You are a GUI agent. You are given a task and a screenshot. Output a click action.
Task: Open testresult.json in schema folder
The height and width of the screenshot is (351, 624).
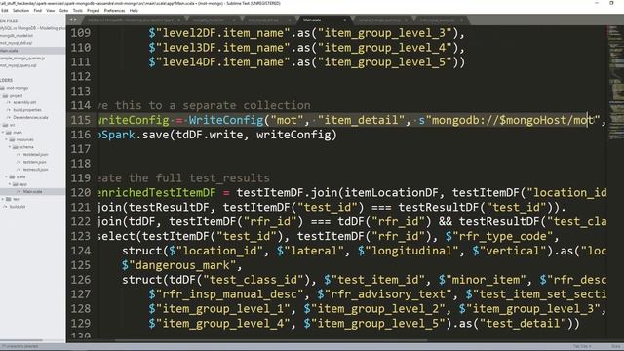pyautogui.click(x=35, y=169)
